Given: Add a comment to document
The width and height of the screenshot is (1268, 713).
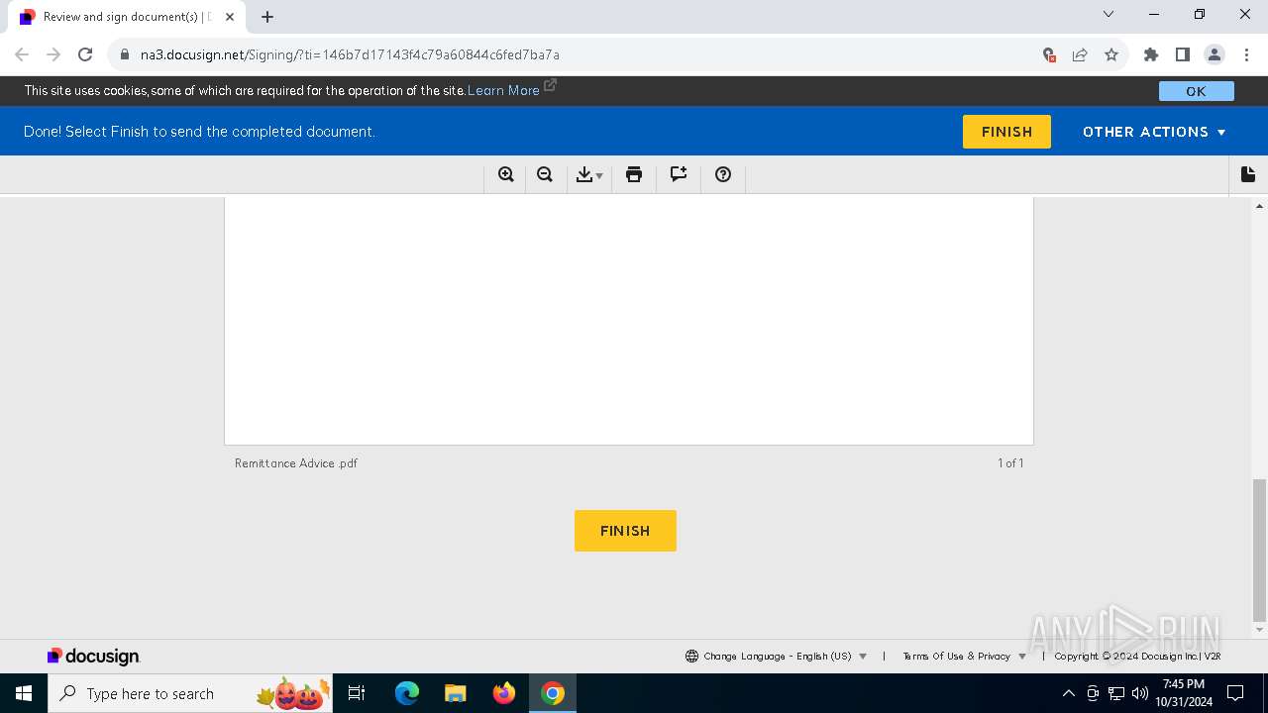Looking at the screenshot, I should tap(679, 174).
